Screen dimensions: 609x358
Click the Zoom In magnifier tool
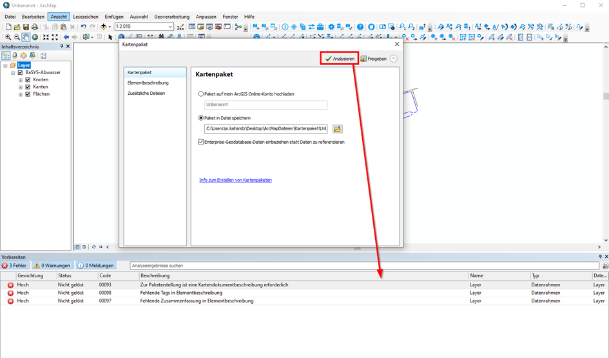pyautogui.click(x=8, y=37)
